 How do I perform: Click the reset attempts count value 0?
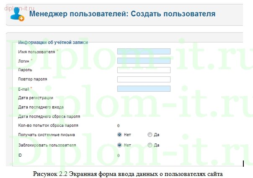click(x=119, y=125)
